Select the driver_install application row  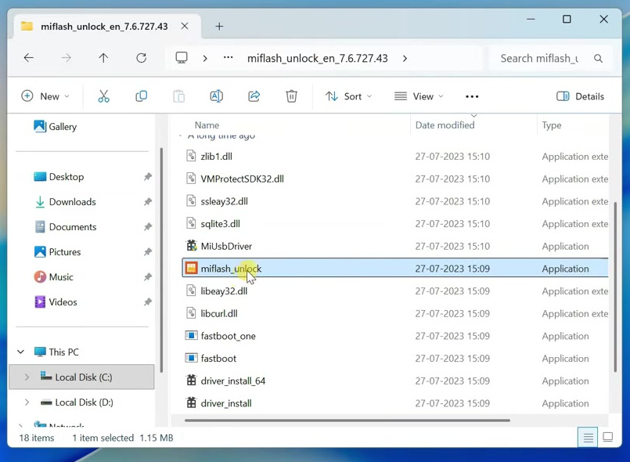pyautogui.click(x=395, y=403)
